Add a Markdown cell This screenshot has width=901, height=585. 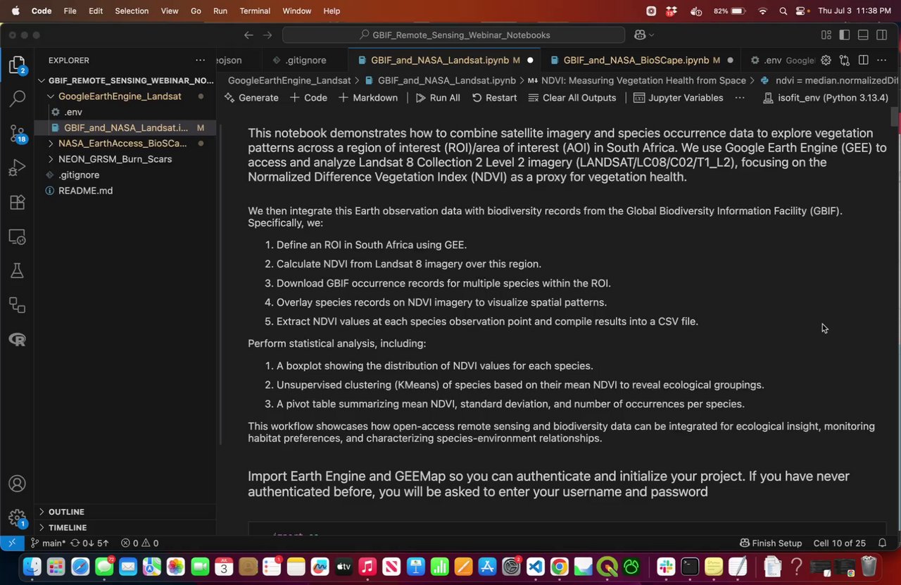tap(368, 98)
